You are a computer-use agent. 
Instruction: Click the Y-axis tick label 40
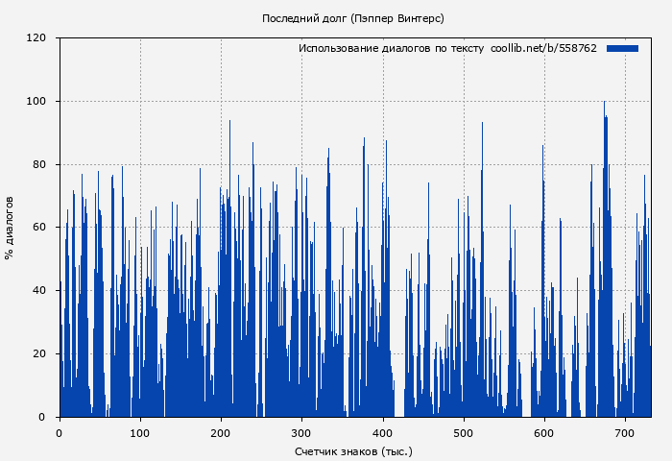pos(39,291)
